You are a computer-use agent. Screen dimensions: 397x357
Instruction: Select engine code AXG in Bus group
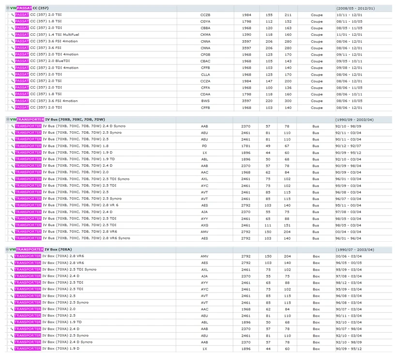(x=205, y=225)
